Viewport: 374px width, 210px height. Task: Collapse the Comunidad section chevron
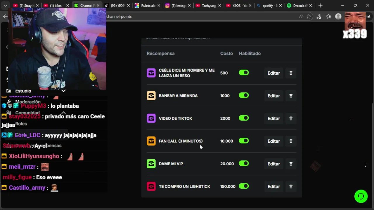click(x=63, y=113)
